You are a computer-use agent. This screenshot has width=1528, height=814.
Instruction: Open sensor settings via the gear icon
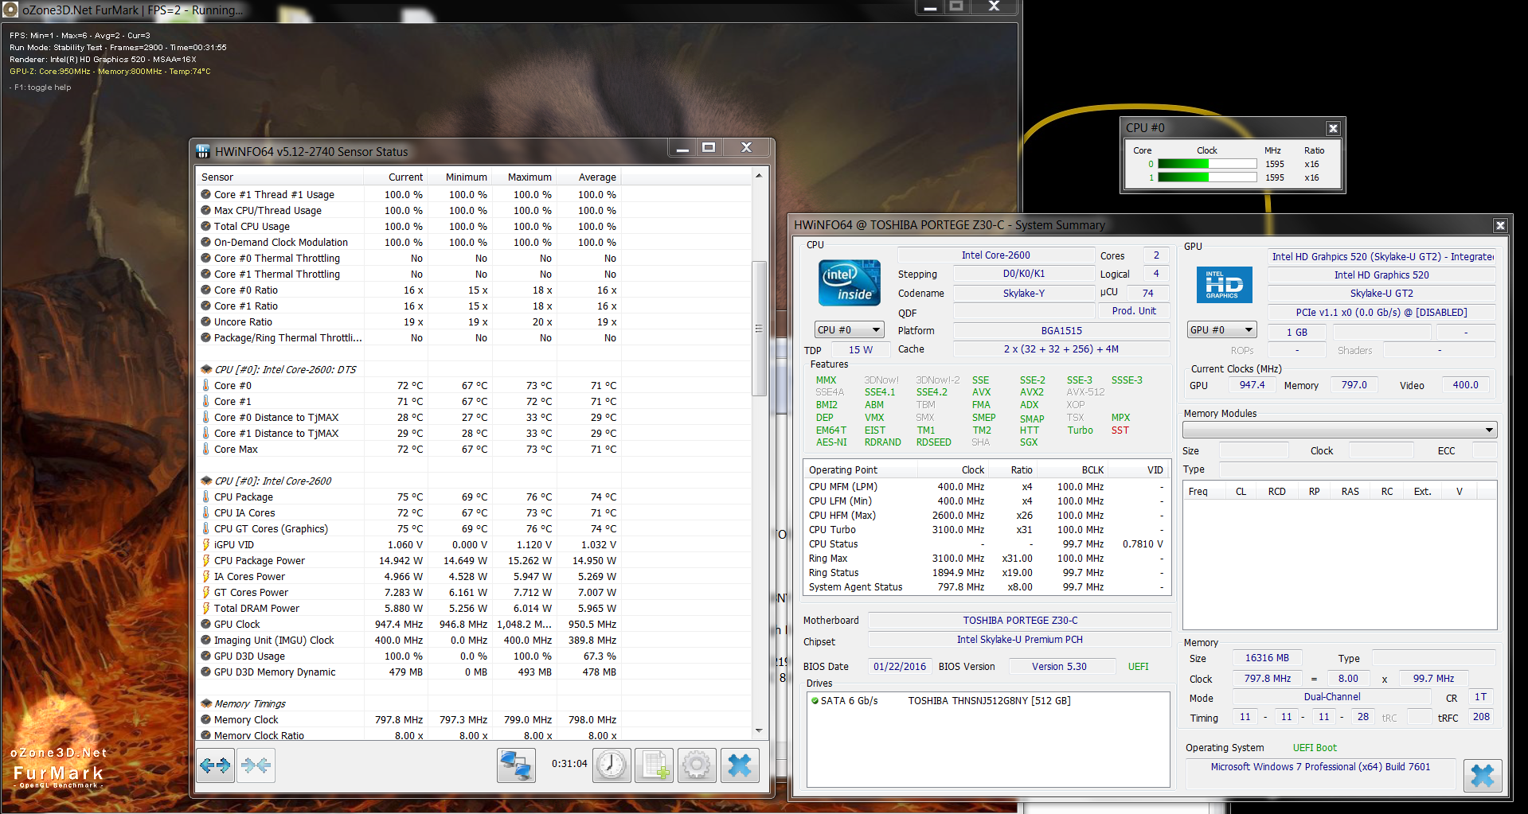coord(697,765)
